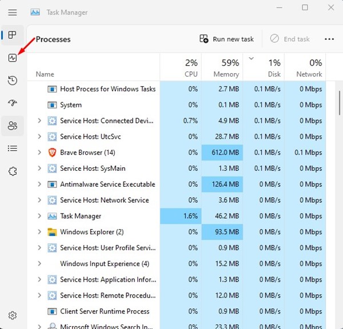Click the Host Process for Windows Tasks icon
The image size is (343, 329).
coord(52,89)
